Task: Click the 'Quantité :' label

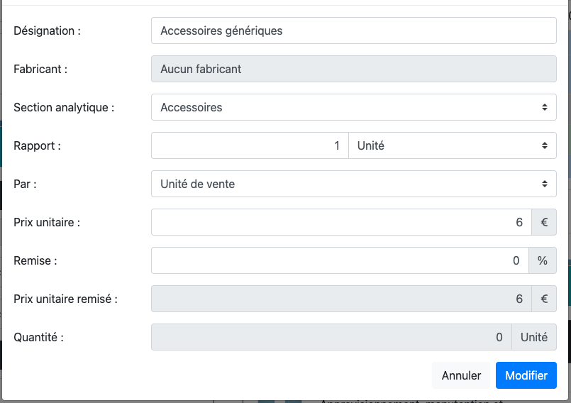Action: [x=39, y=337]
